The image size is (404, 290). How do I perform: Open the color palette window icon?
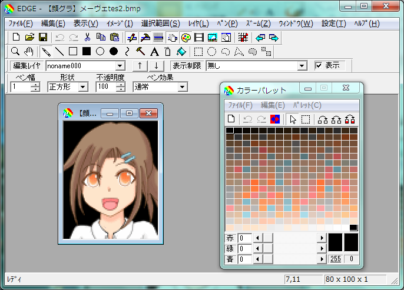click(186, 38)
